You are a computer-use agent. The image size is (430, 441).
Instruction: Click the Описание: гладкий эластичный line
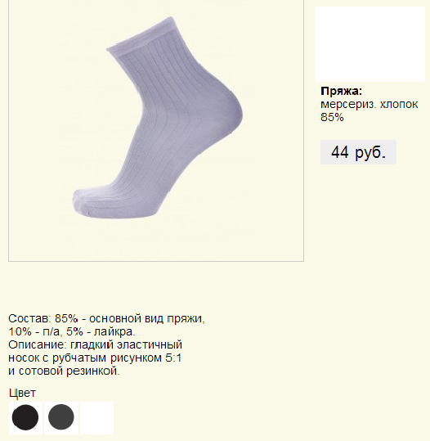coord(96,344)
